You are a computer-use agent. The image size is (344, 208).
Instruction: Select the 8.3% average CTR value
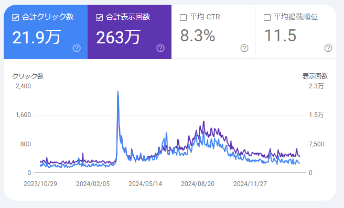[x=198, y=36]
